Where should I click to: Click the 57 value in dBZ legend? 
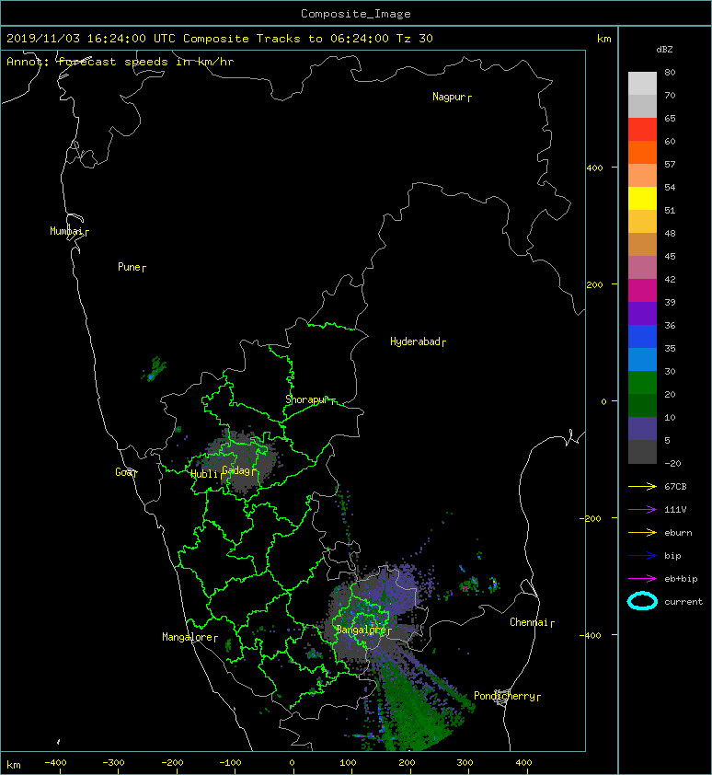click(670, 164)
